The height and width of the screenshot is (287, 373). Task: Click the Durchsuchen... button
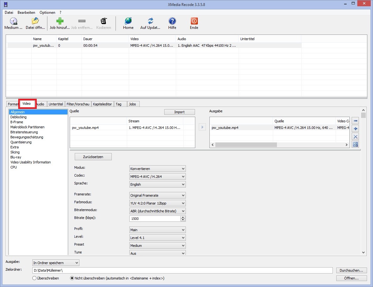[351, 270]
